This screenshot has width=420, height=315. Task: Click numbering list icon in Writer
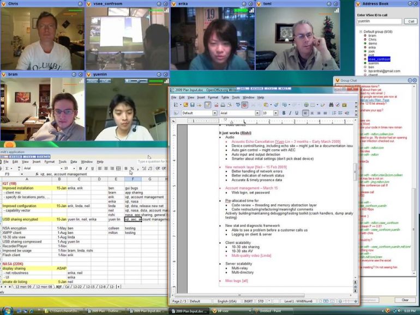coord(334,113)
